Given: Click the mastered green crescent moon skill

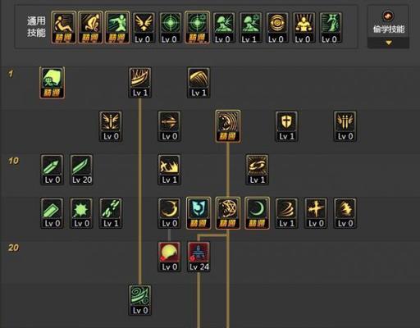Looking at the screenshot, I should (257, 213).
